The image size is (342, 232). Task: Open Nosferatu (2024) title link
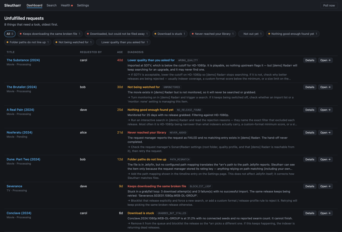pos(19,132)
